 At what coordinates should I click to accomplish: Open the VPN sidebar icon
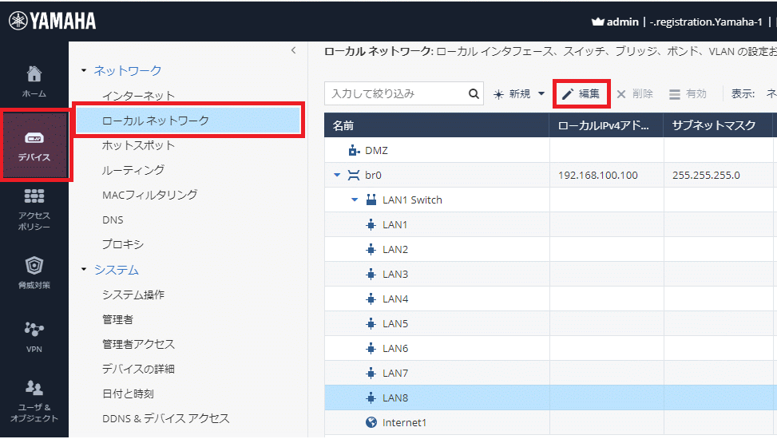coord(34,336)
